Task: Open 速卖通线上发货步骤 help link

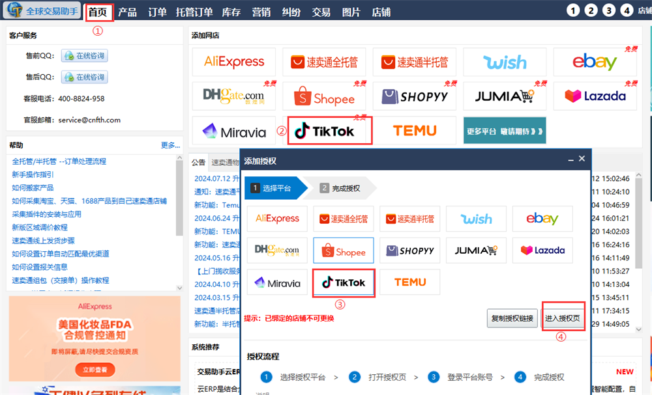Action: point(43,241)
